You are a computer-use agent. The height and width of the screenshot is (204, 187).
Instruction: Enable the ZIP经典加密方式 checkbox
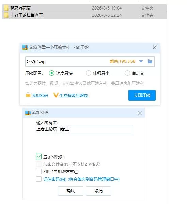pyautogui.click(x=39, y=171)
